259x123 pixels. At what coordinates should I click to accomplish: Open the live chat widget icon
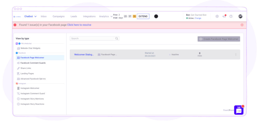pos(239,110)
